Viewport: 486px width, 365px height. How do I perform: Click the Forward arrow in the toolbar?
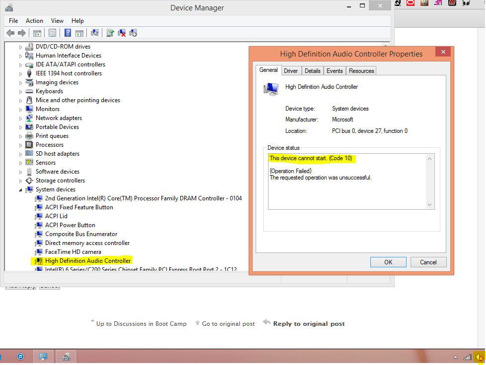[x=22, y=33]
